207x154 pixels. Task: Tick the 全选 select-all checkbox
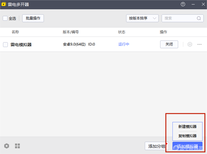coord(5,18)
